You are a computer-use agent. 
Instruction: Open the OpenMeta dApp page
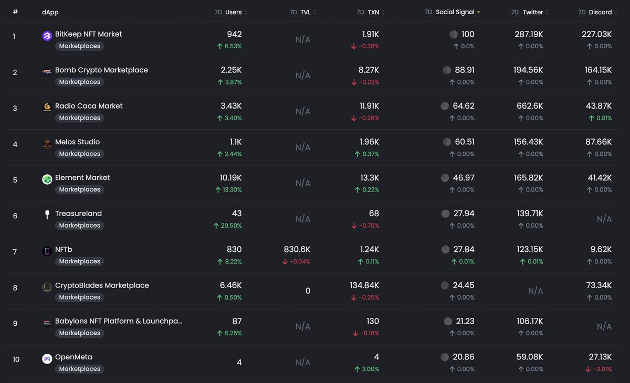[x=73, y=357]
